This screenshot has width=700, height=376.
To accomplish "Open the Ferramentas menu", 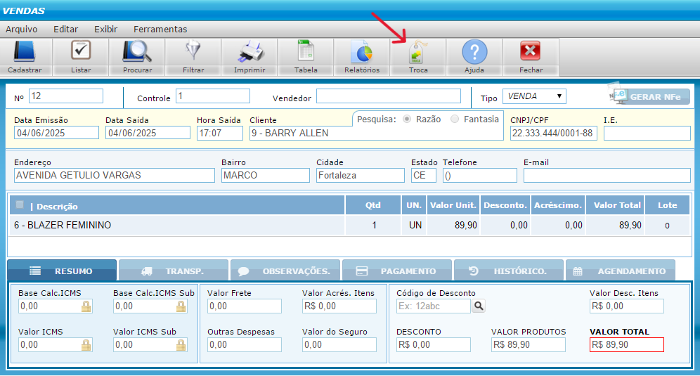I will click(x=160, y=30).
